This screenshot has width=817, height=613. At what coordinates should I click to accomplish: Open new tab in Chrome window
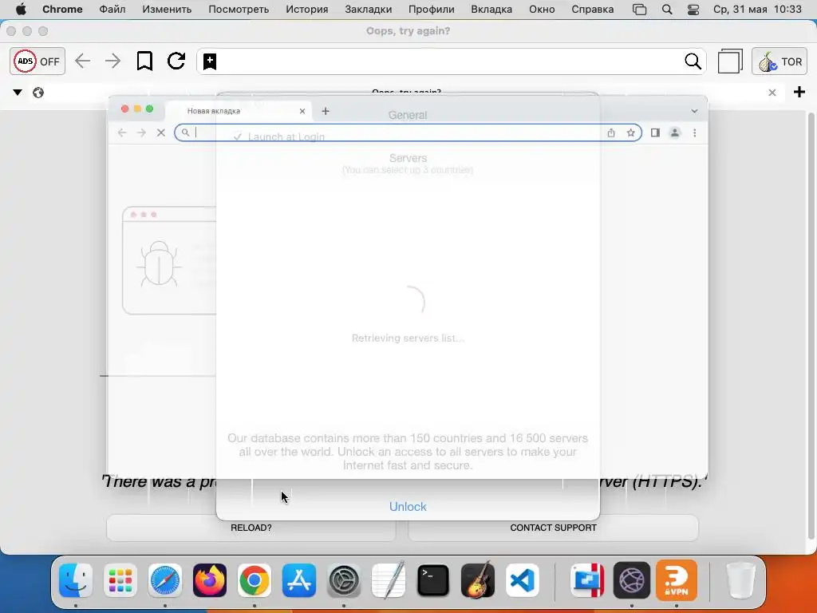[326, 111]
